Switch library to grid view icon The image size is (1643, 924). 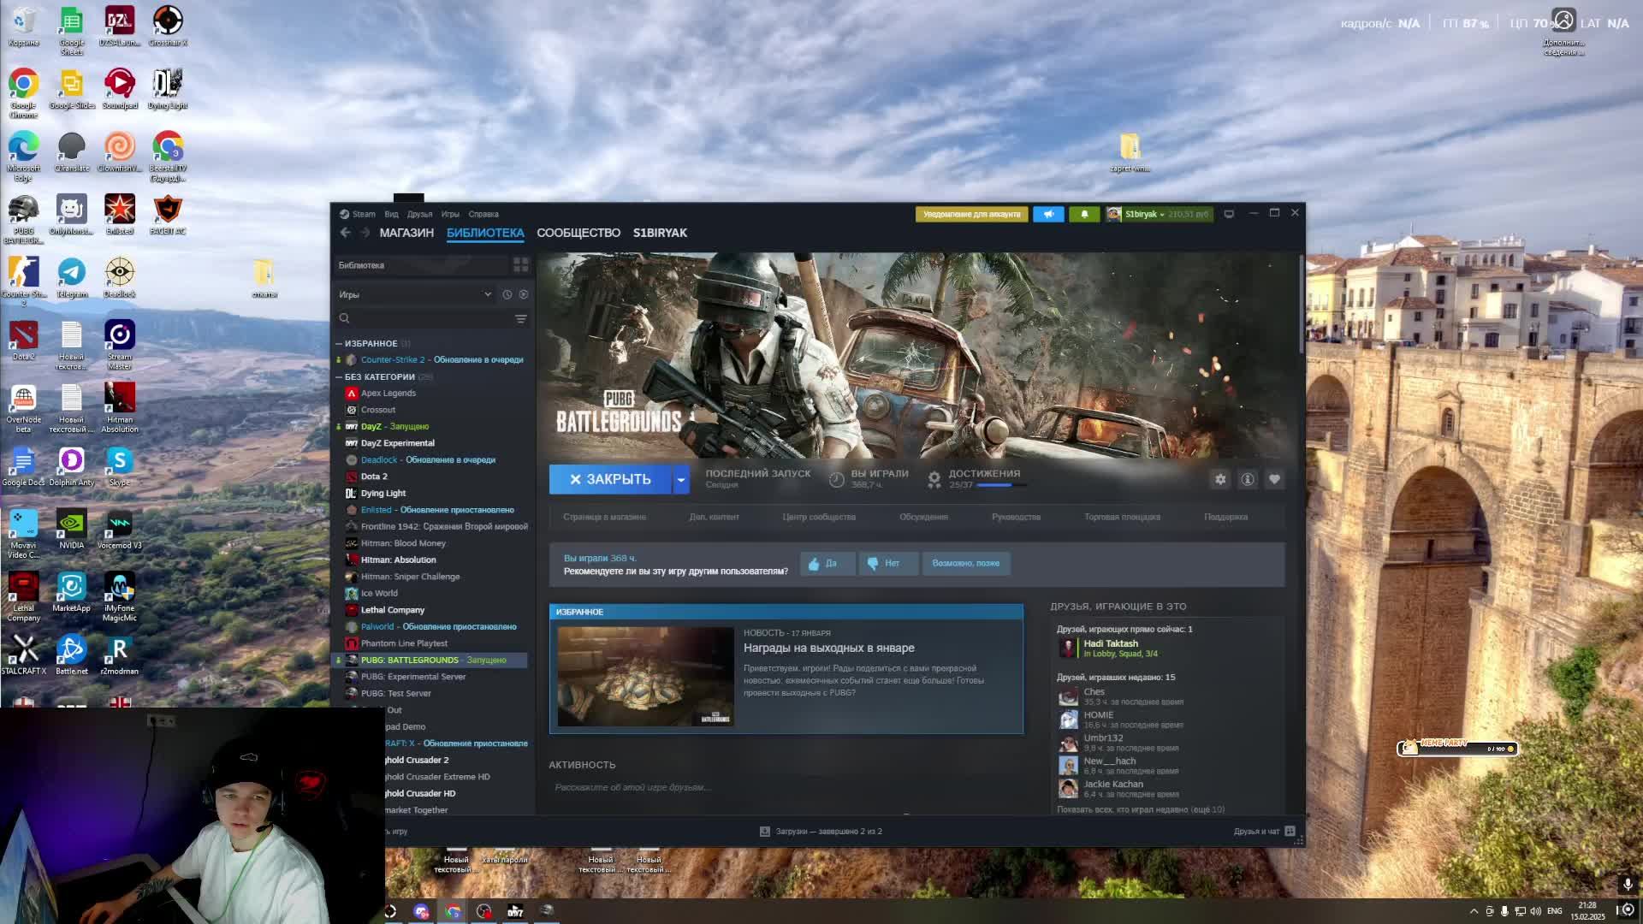pyautogui.click(x=520, y=265)
